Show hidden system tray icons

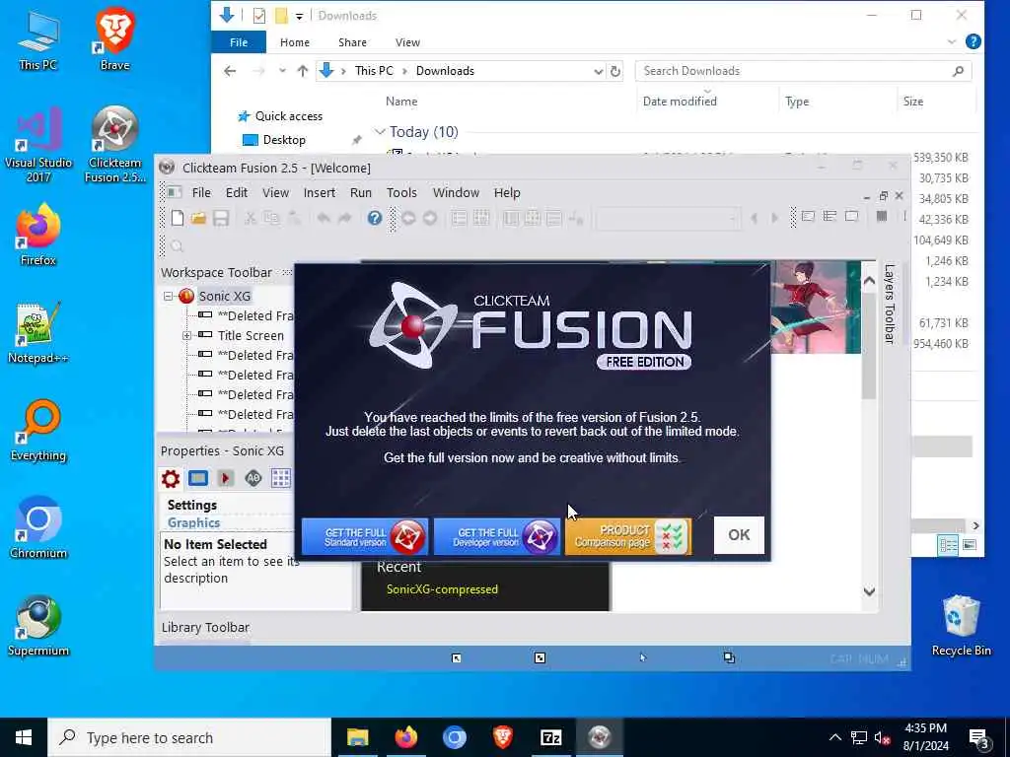834,737
